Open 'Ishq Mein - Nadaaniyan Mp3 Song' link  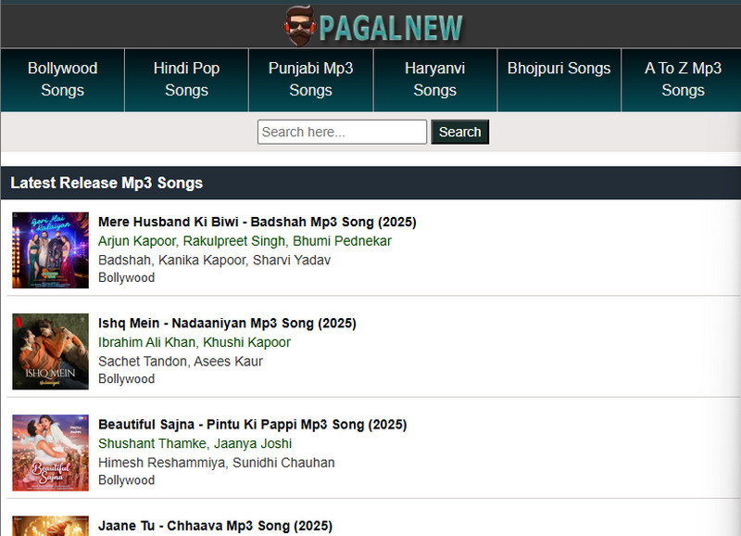click(x=227, y=323)
